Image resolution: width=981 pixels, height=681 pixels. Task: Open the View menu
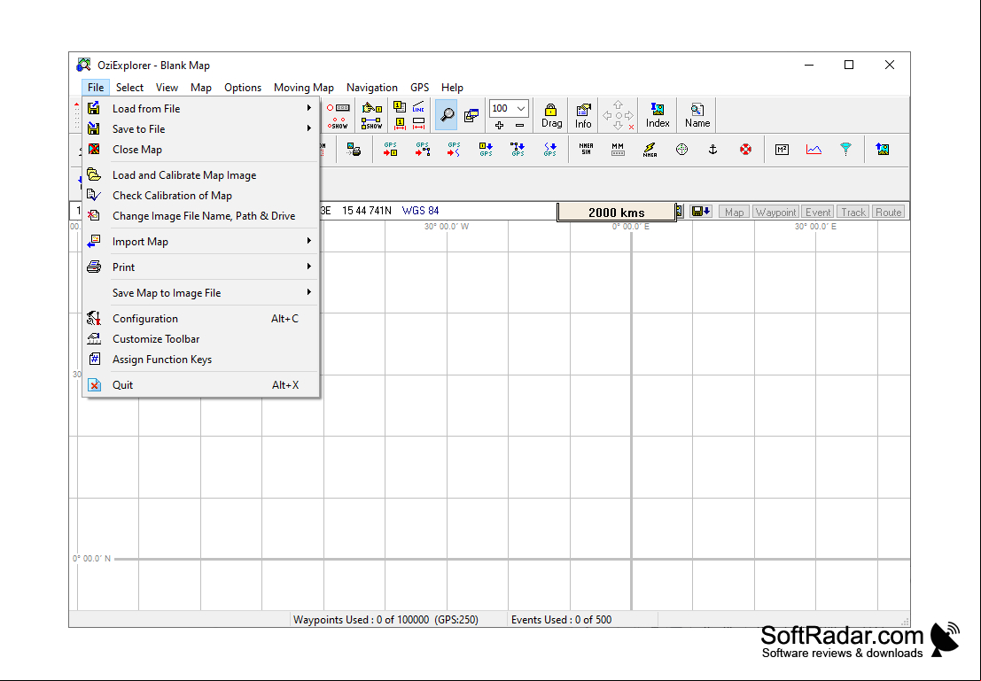click(x=167, y=88)
